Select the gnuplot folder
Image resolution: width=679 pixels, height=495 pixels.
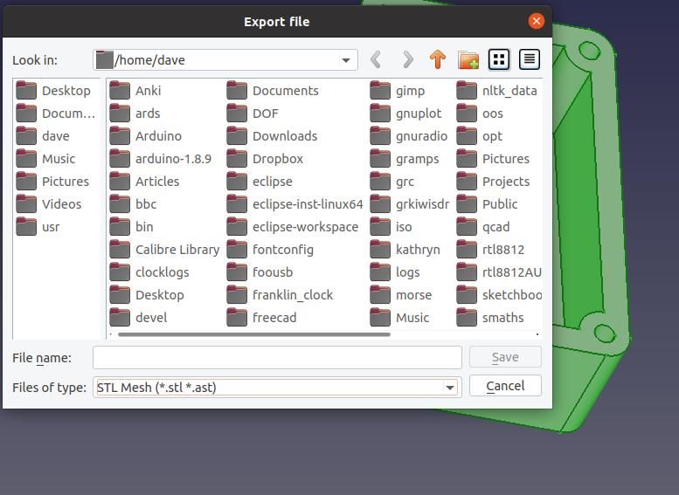(x=405, y=113)
